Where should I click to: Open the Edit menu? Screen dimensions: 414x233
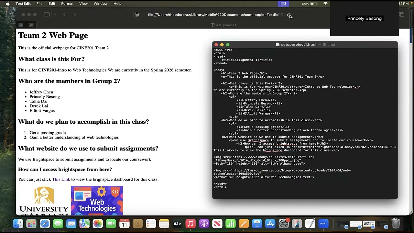[52, 4]
